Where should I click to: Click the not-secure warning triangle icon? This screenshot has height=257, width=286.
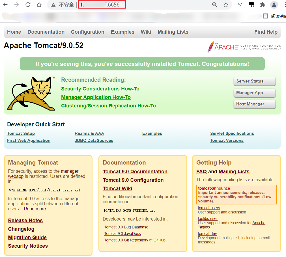coord(53,5)
